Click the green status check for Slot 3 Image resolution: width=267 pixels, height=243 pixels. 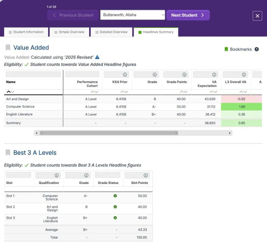[x=115, y=218]
